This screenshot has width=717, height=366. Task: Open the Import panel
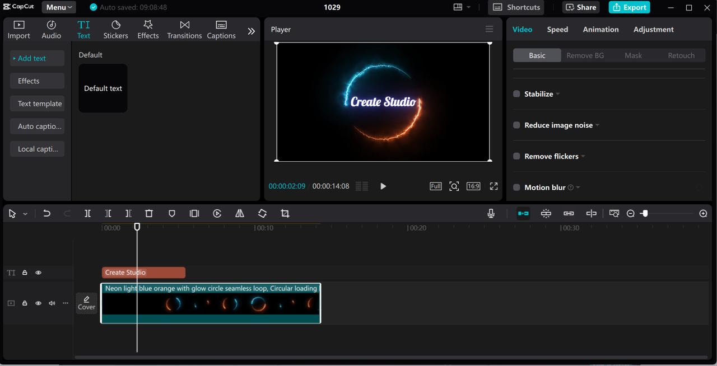coord(18,30)
